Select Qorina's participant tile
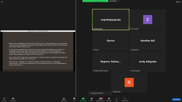This screenshot has height=102, width=182. (x=111, y=41)
